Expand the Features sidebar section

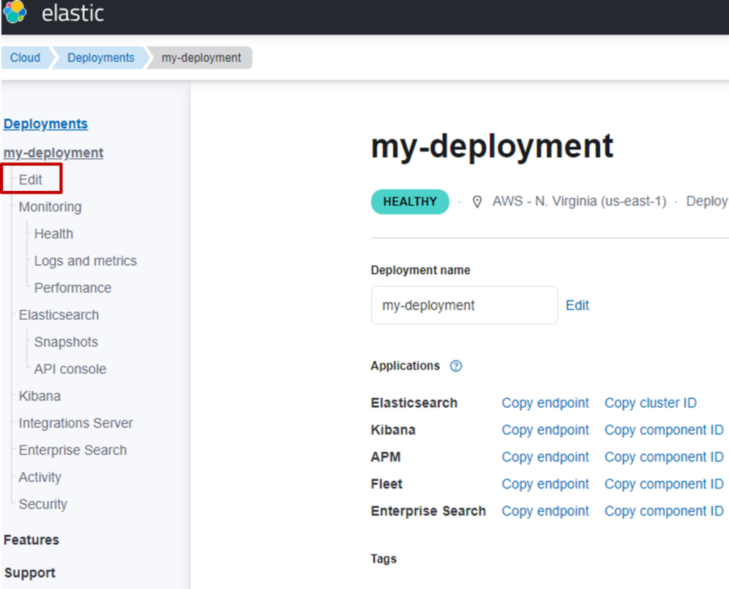pyautogui.click(x=31, y=540)
